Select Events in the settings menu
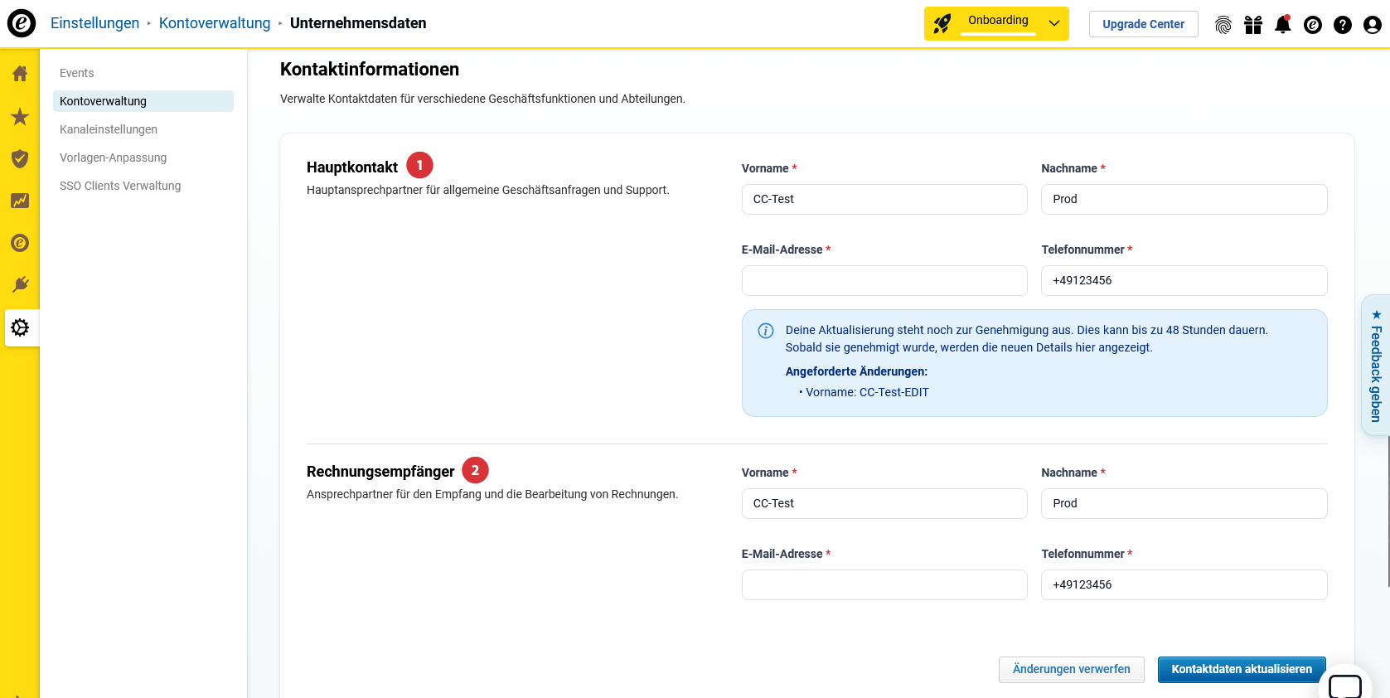 point(77,73)
